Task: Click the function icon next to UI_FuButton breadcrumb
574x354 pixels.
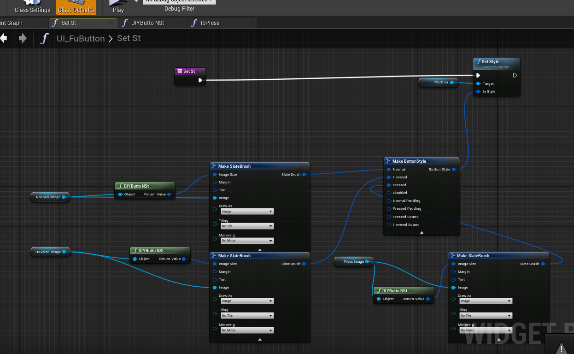Action: pos(44,38)
